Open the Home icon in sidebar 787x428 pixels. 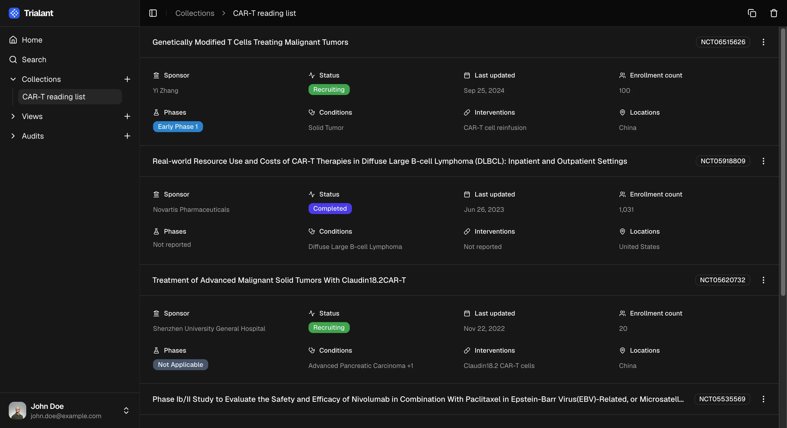[x=13, y=40]
